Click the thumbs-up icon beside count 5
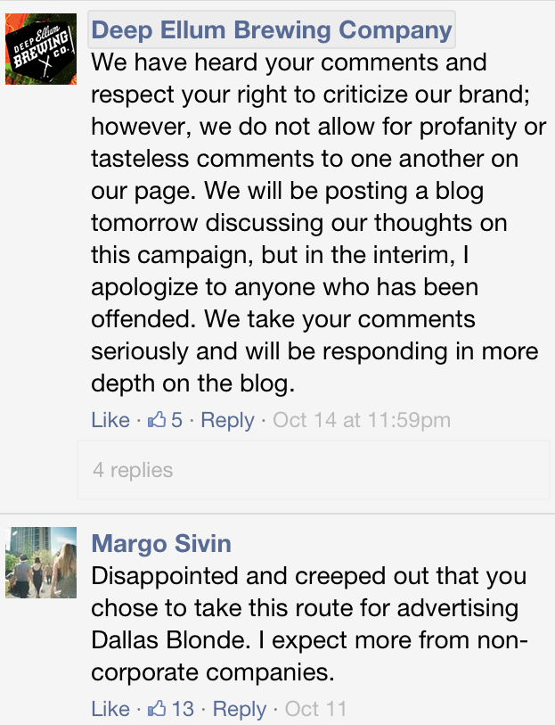Viewport: 555px width, 725px height. pos(157,419)
